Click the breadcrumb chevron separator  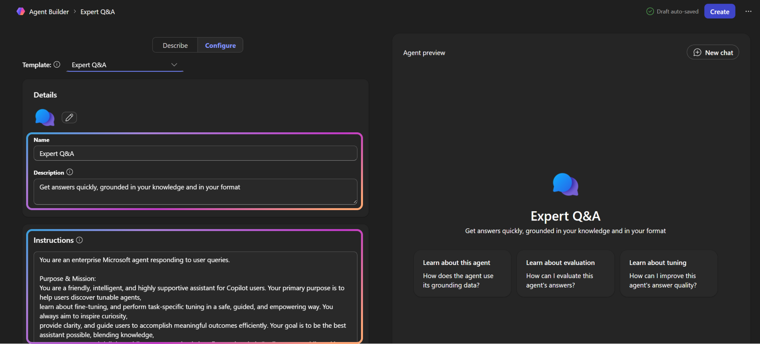pyautogui.click(x=74, y=11)
